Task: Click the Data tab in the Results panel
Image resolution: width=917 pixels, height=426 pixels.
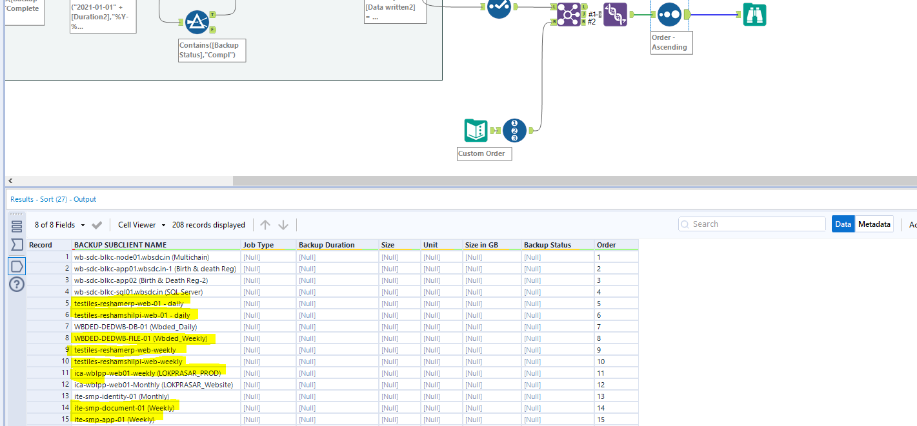Action: tap(843, 224)
